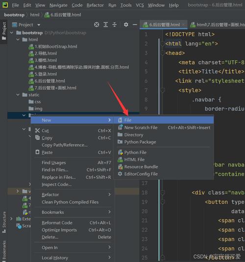Toggle the Structure tool window tab
The height and width of the screenshot is (262, 245).
coord(4,222)
